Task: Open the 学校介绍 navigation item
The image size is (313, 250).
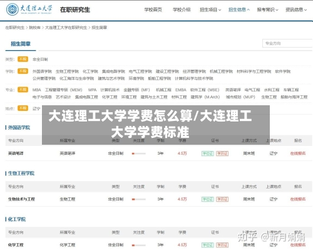Action: [182, 9]
